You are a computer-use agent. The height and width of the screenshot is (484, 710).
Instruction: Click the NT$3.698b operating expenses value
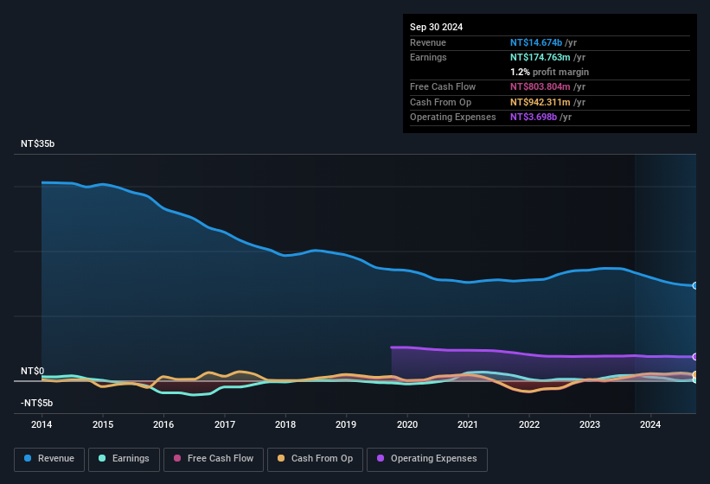point(534,118)
